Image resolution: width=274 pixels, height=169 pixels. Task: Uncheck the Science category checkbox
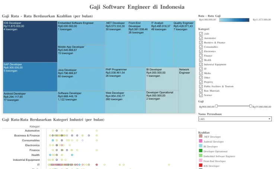click(201, 95)
